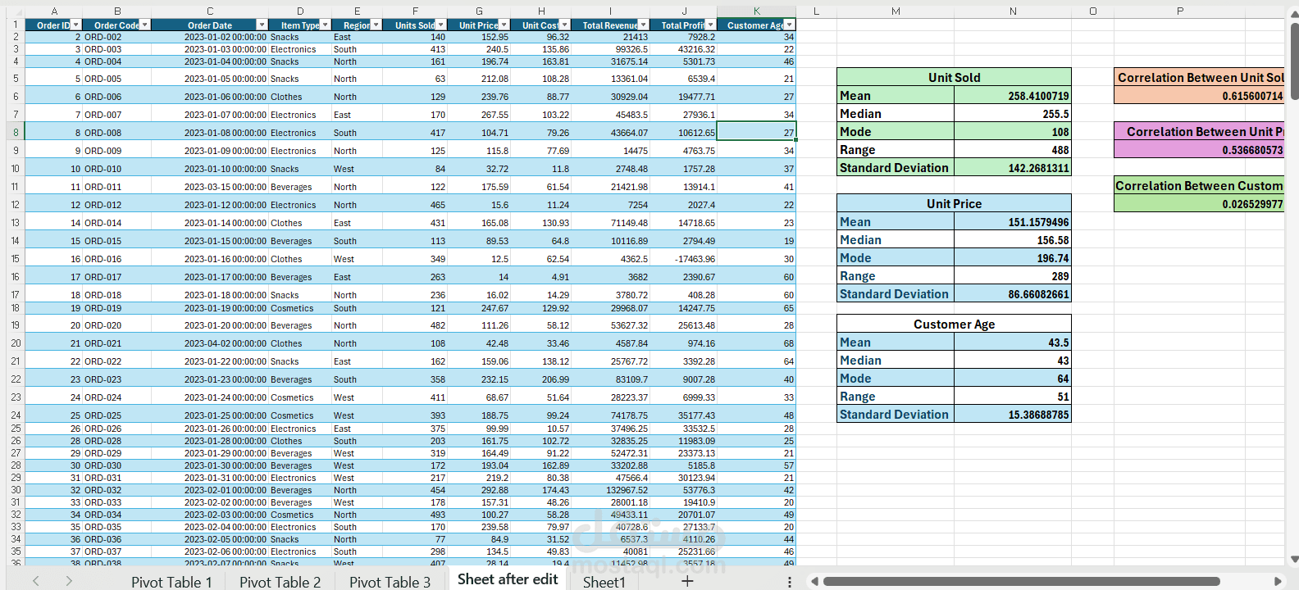Screen dimensions: 1299x590
Task: Open the Unit Cost filter dropdown
Action: tap(564, 25)
